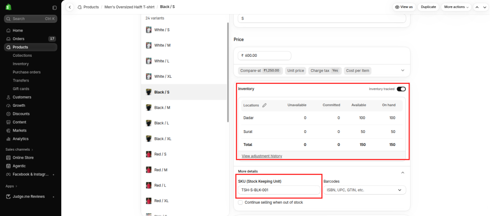
Task: Go to previous variant with up chevron
Action: point(477,7)
